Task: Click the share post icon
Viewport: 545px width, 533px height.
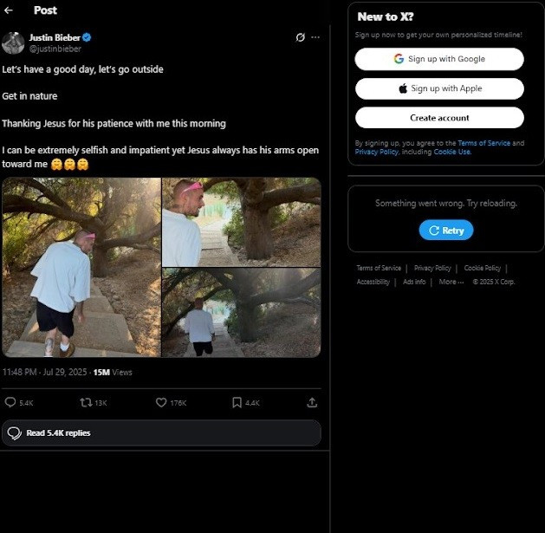Action: click(312, 402)
